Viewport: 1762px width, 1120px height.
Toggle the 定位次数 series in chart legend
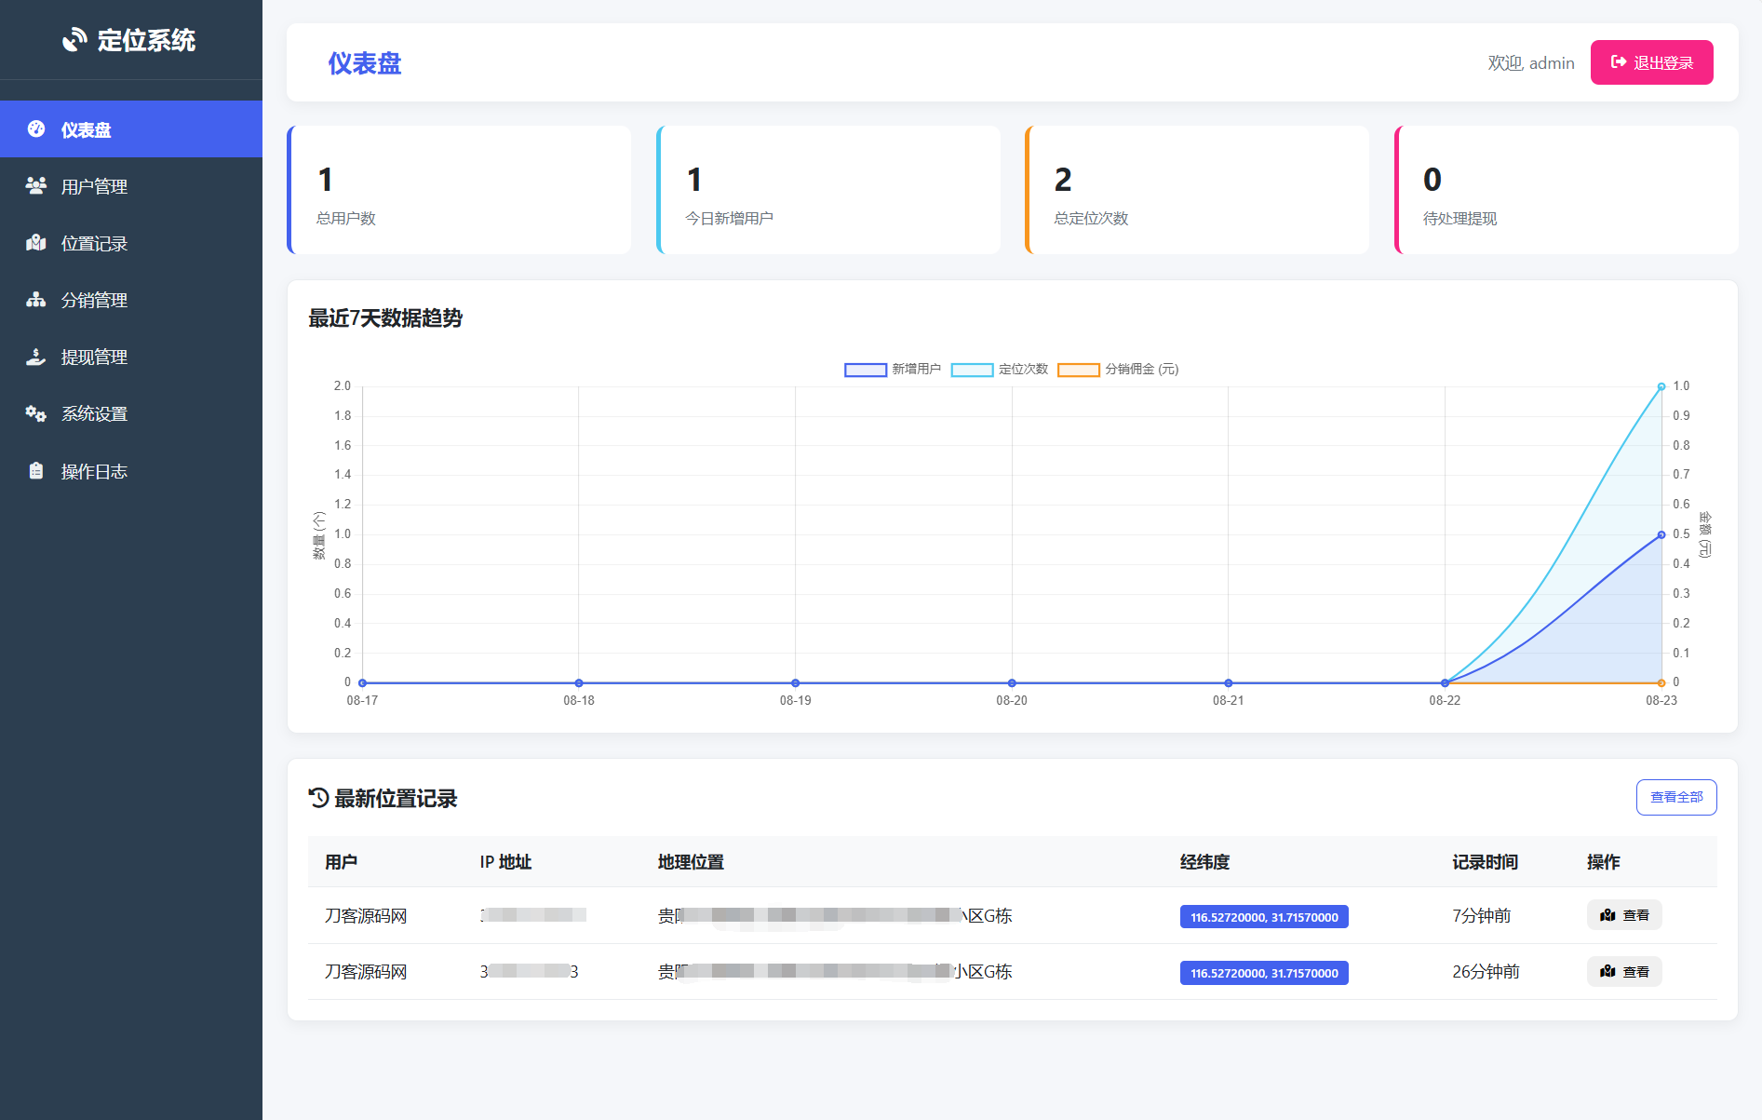(1001, 369)
